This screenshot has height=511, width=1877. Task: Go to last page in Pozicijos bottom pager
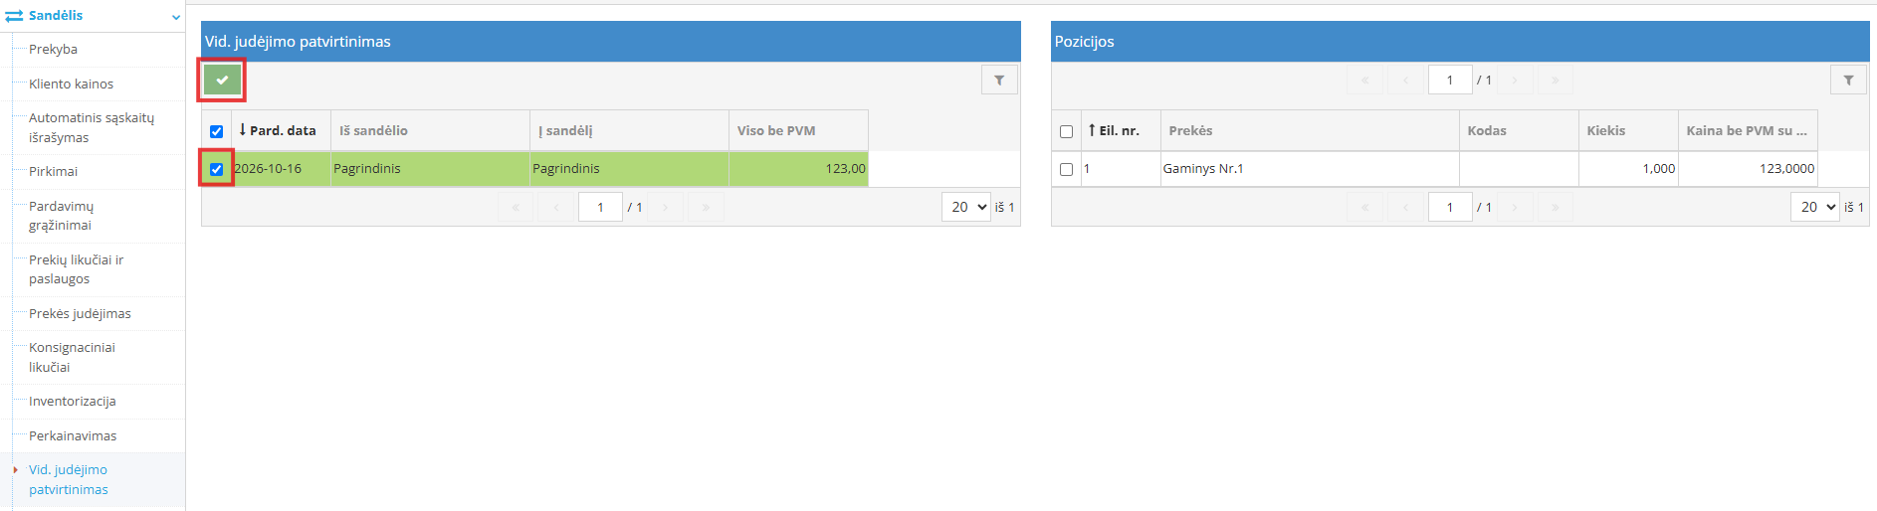pyautogui.click(x=1556, y=207)
